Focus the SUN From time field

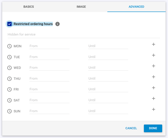pyautogui.click(x=49, y=111)
